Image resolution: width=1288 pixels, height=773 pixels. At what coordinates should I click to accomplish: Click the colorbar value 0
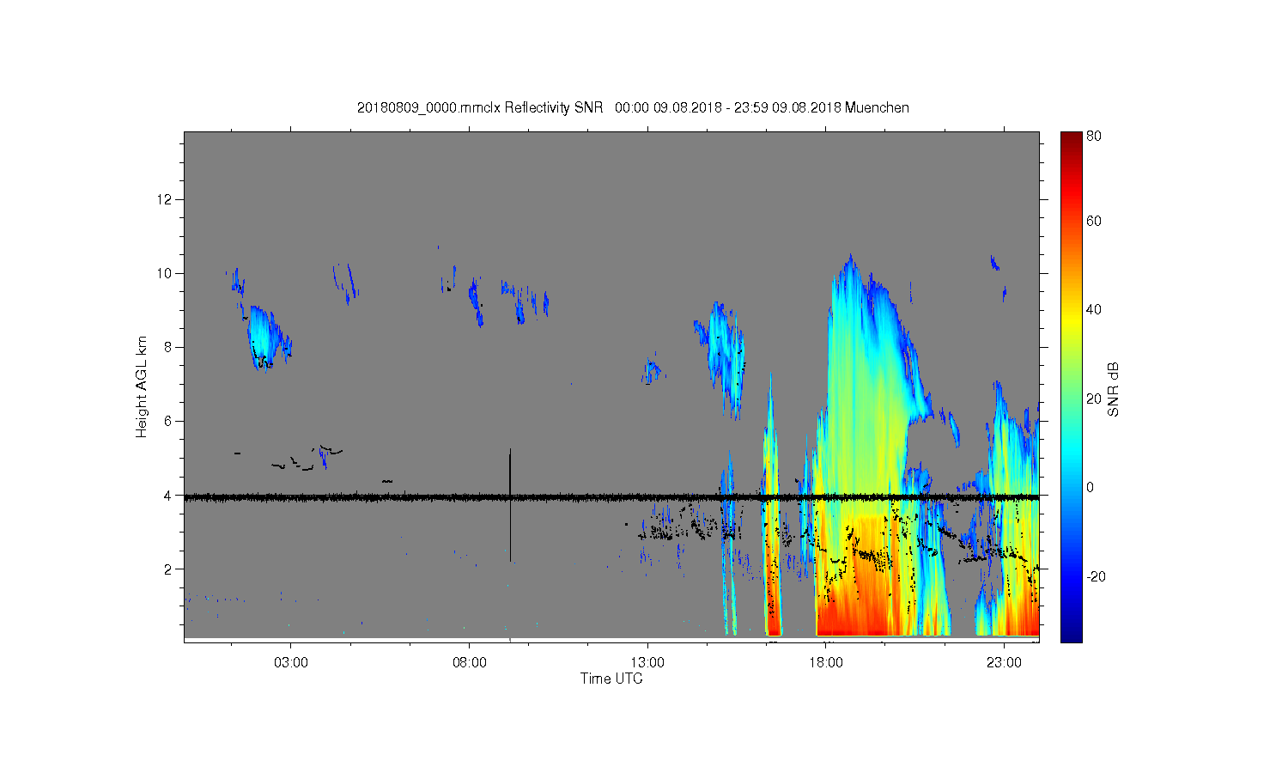tap(1091, 487)
